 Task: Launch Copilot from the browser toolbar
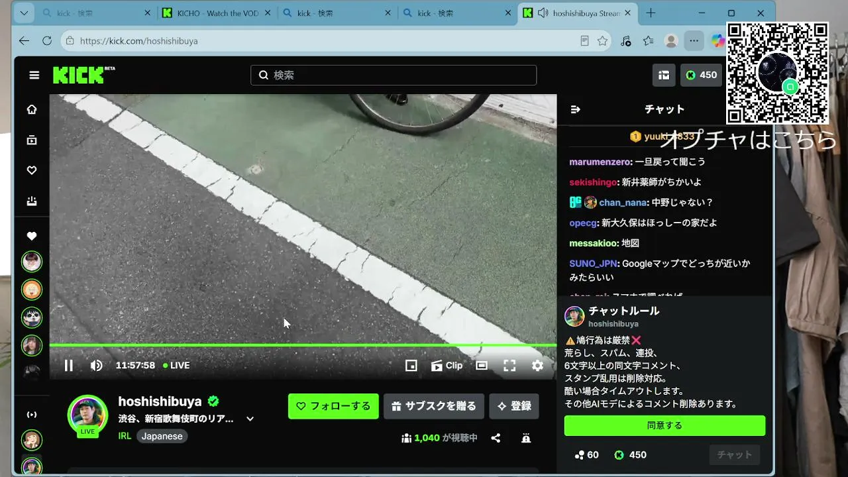(x=718, y=41)
